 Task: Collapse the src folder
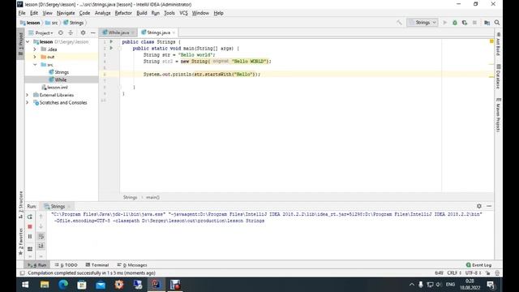(34, 65)
